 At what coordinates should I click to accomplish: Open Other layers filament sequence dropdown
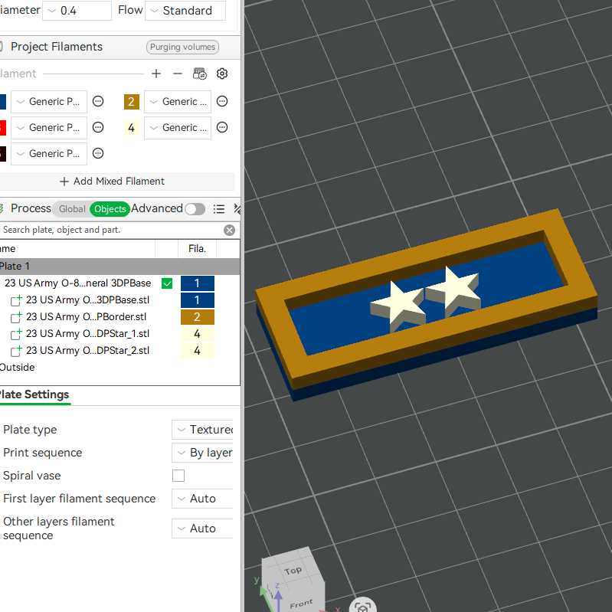coord(202,528)
